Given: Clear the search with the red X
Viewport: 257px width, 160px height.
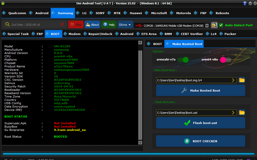Looking at the screenshot, I should (62, 24).
